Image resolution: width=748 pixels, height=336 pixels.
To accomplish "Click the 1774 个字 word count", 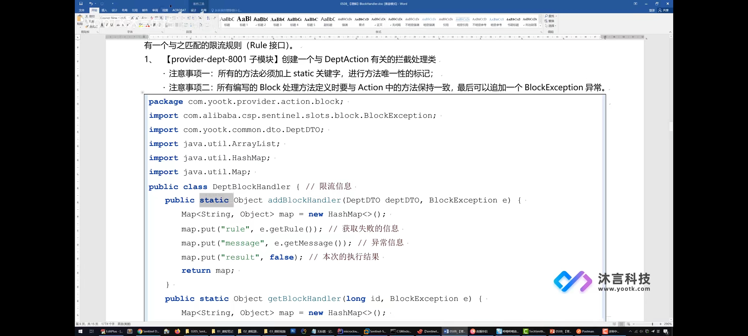I will coord(108,324).
